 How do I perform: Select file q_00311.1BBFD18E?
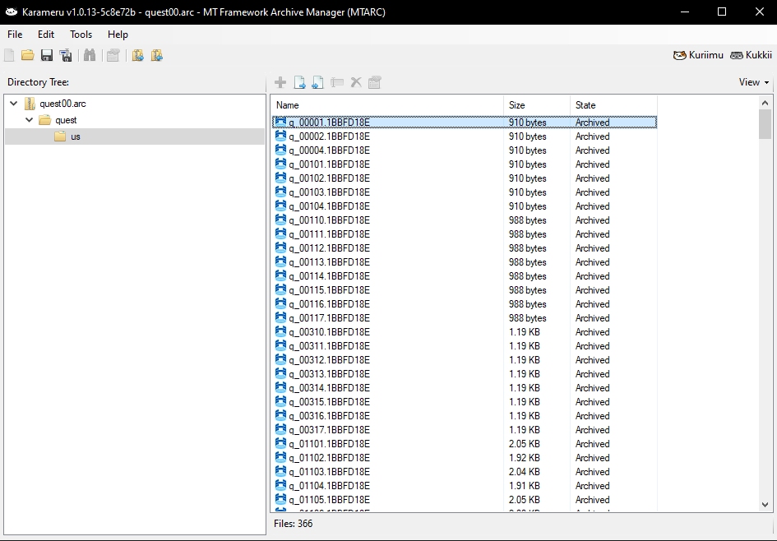click(x=465, y=346)
